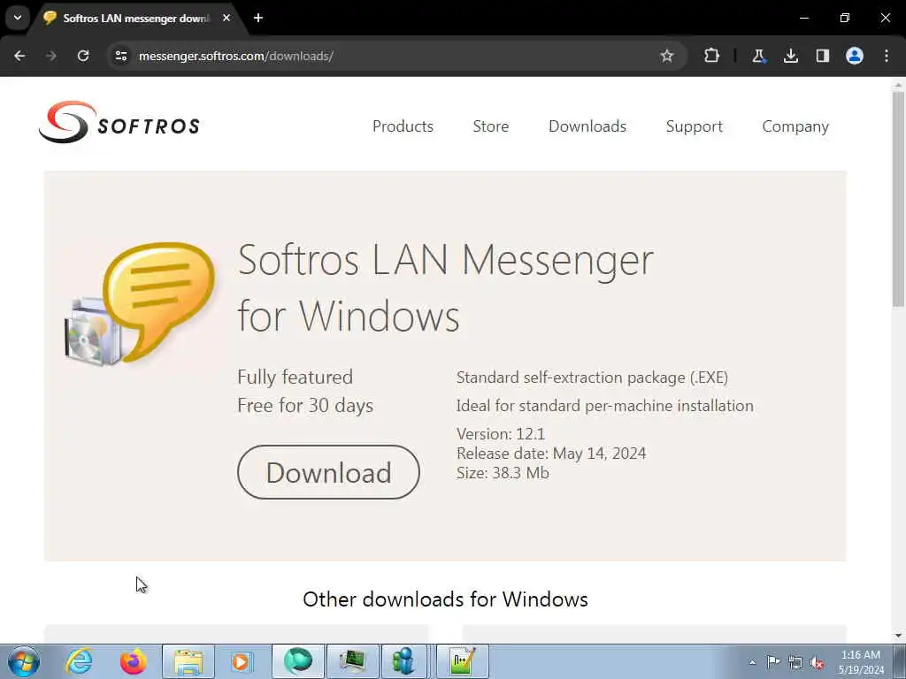Screen dimensions: 906x679
Task: Open a new tab with plus button
Action: (x=258, y=18)
